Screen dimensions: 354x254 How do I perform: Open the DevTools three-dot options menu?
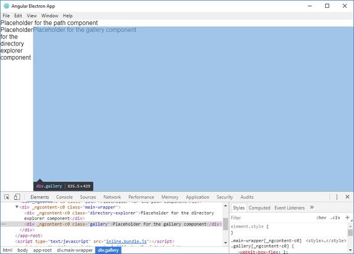337,197
